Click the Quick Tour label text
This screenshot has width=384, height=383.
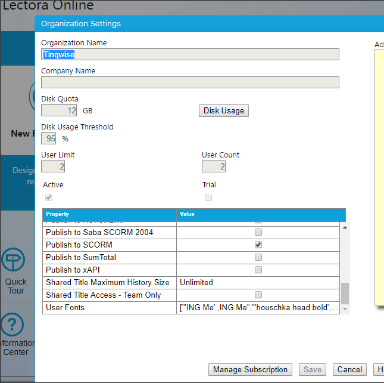coord(15,286)
